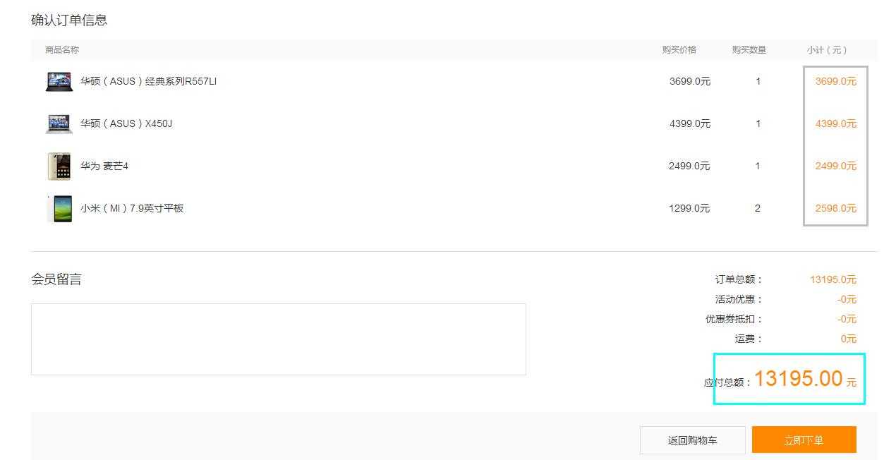Click the 小计（元）column header
The width and height of the screenshot is (896, 460).
(x=827, y=50)
